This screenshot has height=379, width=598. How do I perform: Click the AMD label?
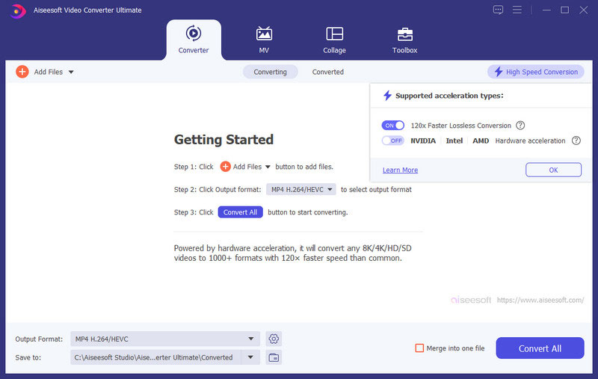coord(481,141)
